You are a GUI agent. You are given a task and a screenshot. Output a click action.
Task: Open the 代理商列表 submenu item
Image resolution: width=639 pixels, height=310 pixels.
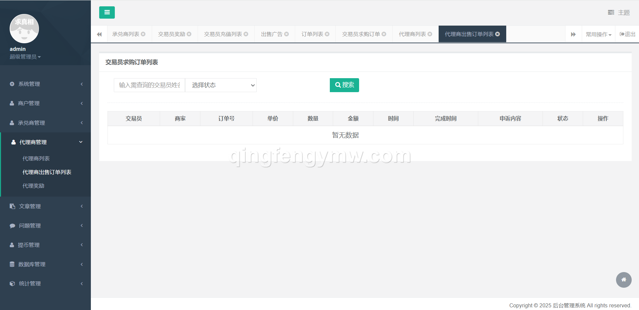coord(36,158)
